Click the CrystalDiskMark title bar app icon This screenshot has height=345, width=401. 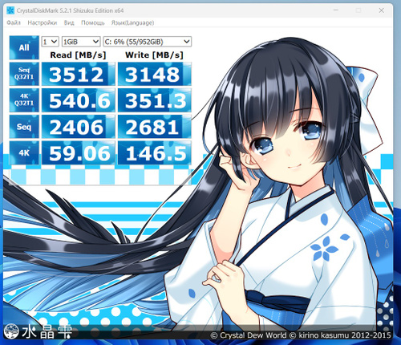(x=10, y=10)
